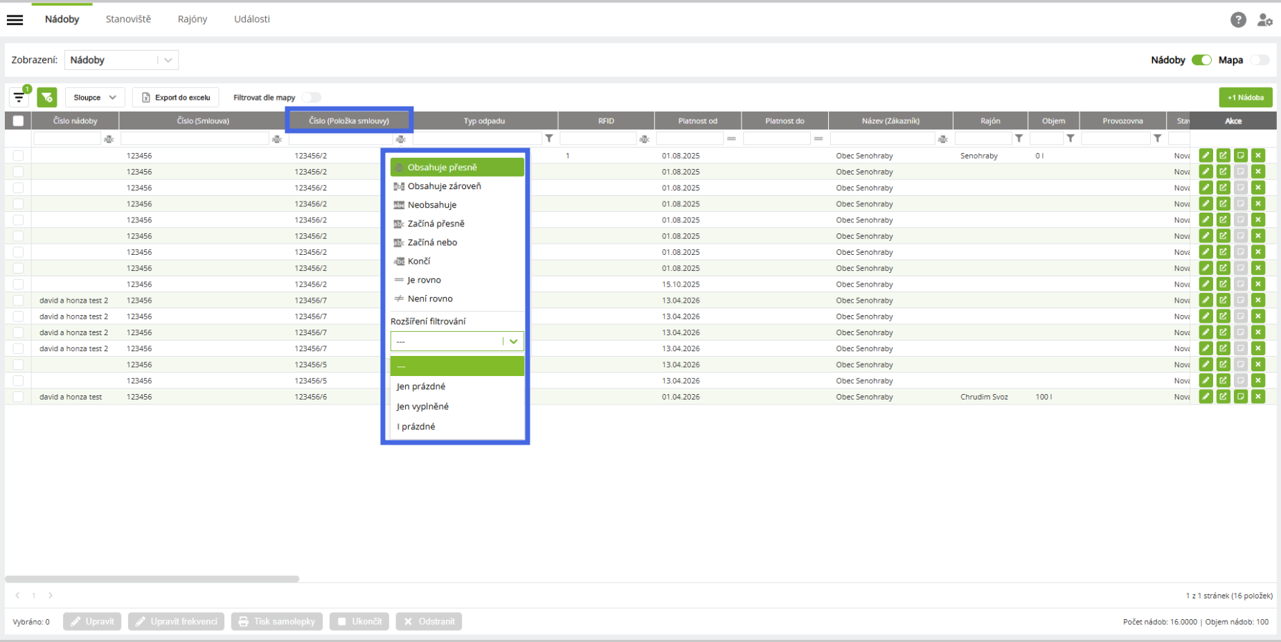Click the green clear-filter funnel button
Image resolution: width=1281 pixels, height=642 pixels.
pos(47,98)
